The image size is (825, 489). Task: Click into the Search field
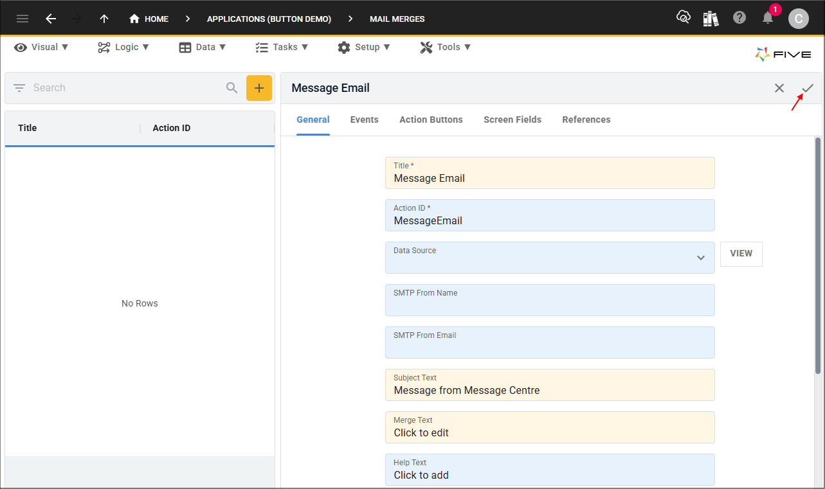click(125, 87)
